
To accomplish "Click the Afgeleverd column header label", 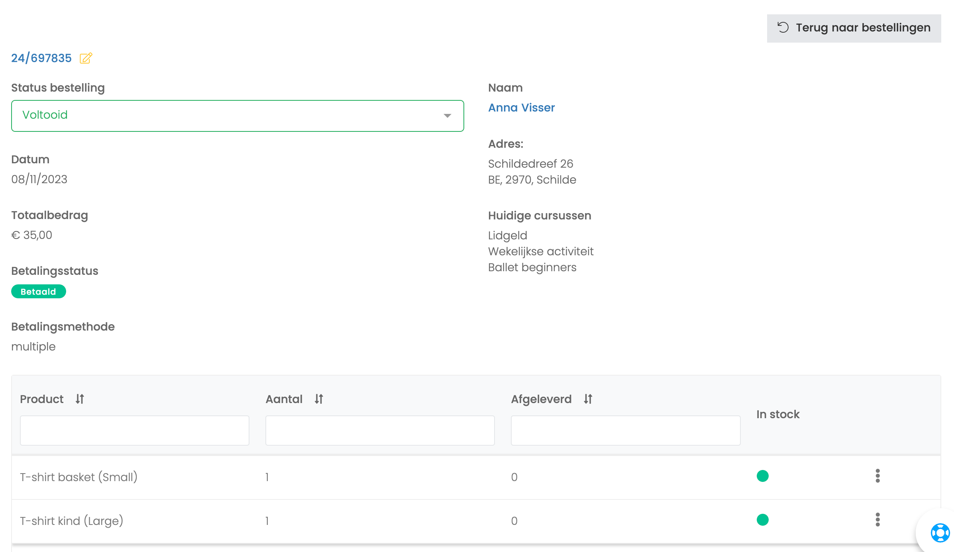I will [x=541, y=399].
